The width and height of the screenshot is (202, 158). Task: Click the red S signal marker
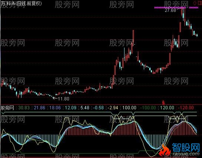163,103
